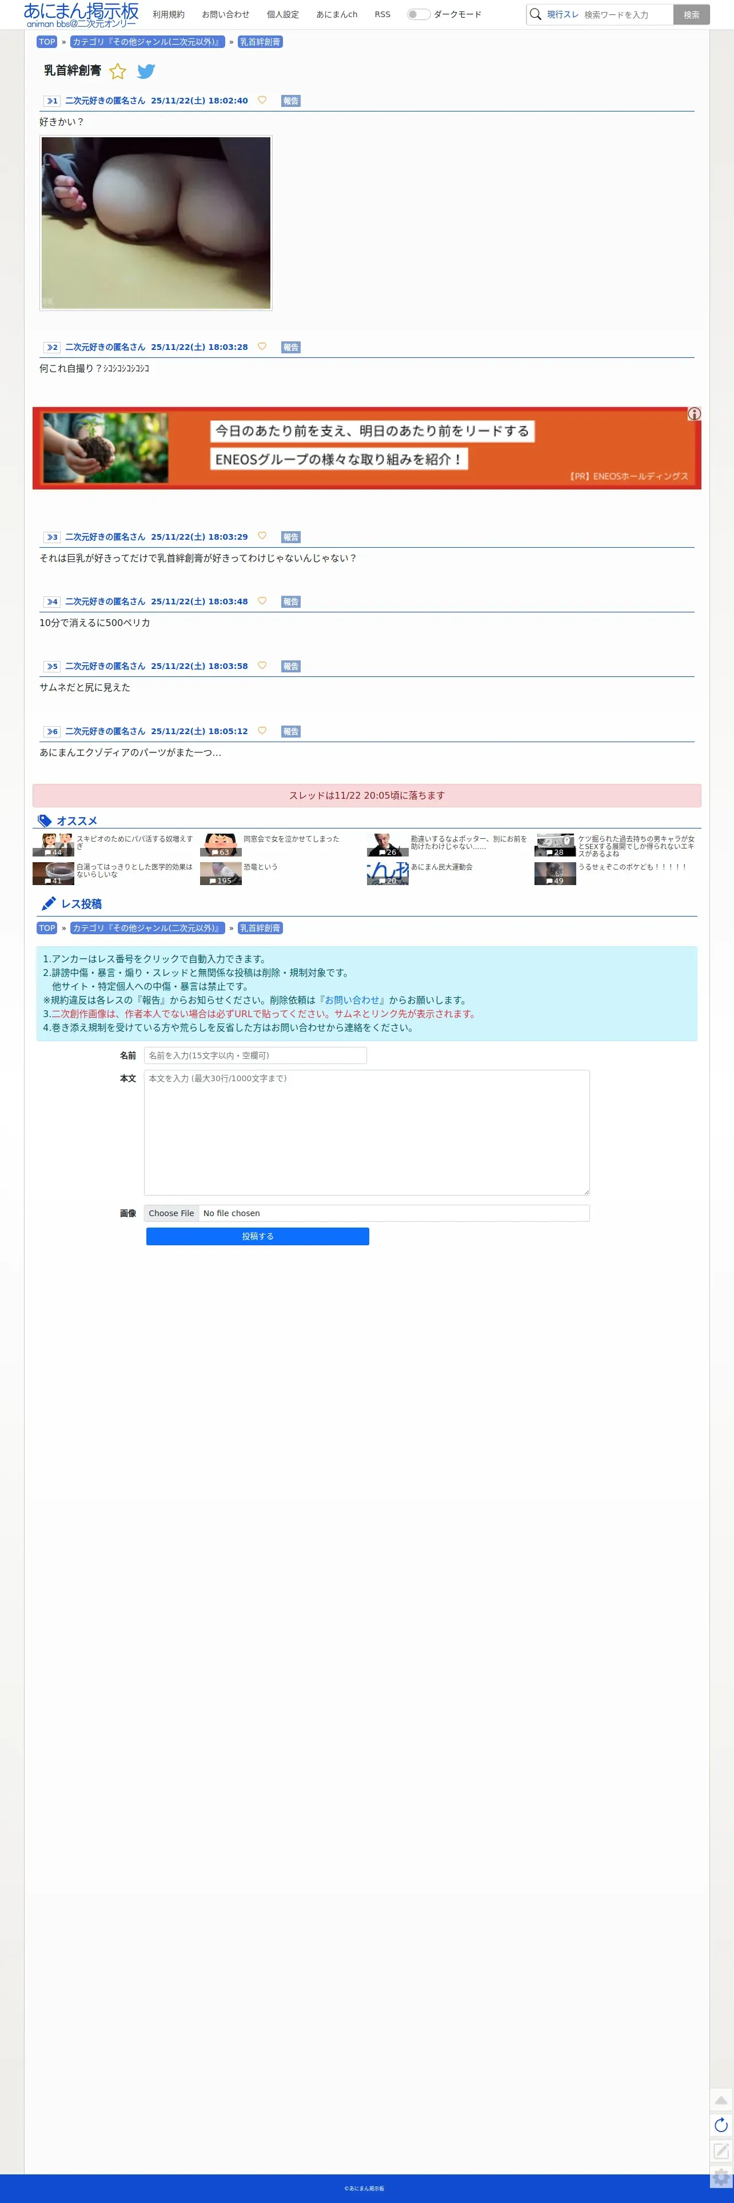This screenshot has width=734, height=2203.
Task: Focus the 名前 name input field
Action: 255,1055
